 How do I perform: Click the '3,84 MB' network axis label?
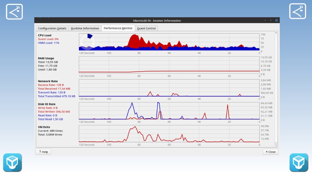tap(266, 80)
